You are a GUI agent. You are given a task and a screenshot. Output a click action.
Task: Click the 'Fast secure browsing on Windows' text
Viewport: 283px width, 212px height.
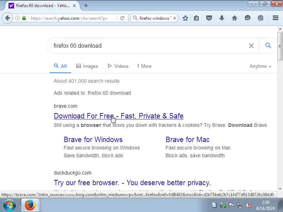102,148
